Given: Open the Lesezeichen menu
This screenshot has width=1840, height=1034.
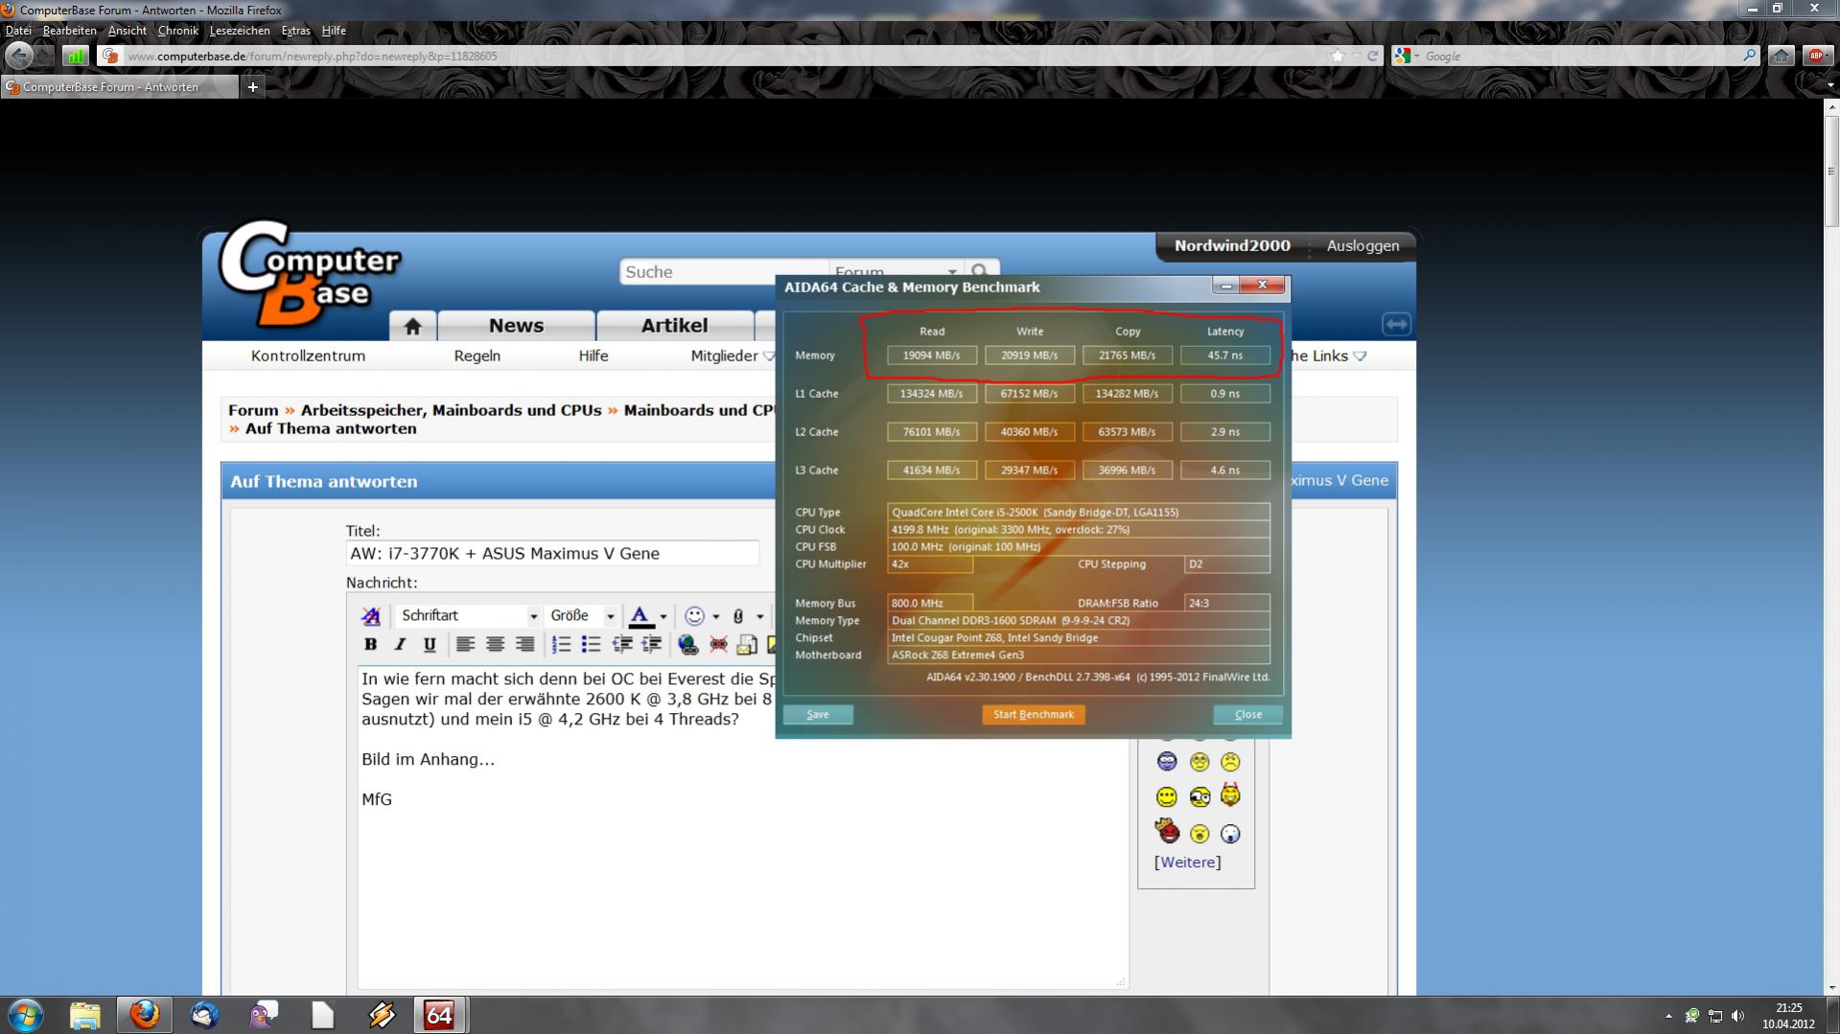Looking at the screenshot, I should coord(240,31).
